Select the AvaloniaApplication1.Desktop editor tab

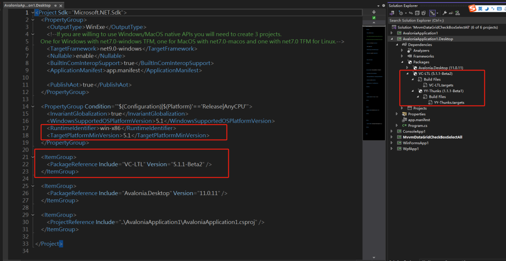tap(27, 5)
